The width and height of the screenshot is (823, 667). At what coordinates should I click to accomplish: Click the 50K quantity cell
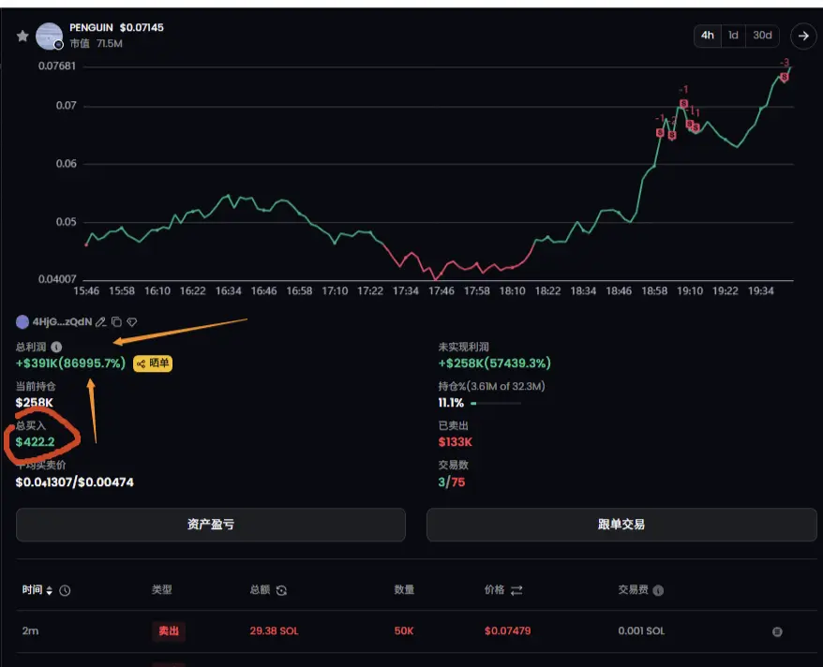click(404, 630)
